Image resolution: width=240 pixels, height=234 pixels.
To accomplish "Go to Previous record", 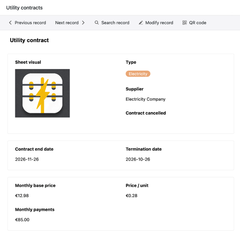I will click(30, 23).
